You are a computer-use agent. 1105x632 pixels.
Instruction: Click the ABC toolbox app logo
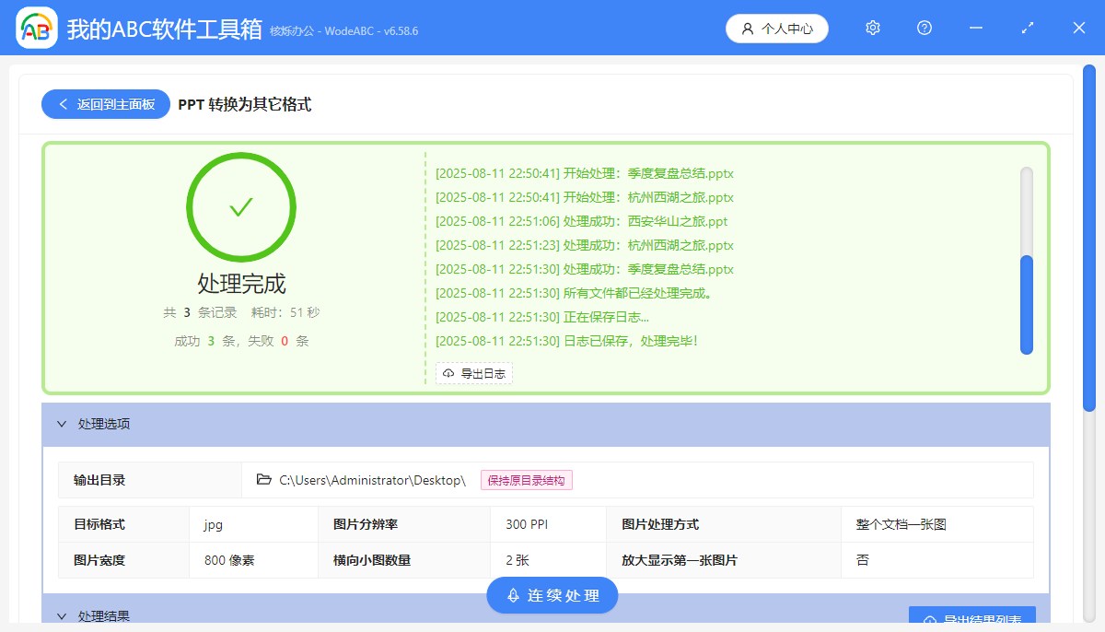point(35,28)
